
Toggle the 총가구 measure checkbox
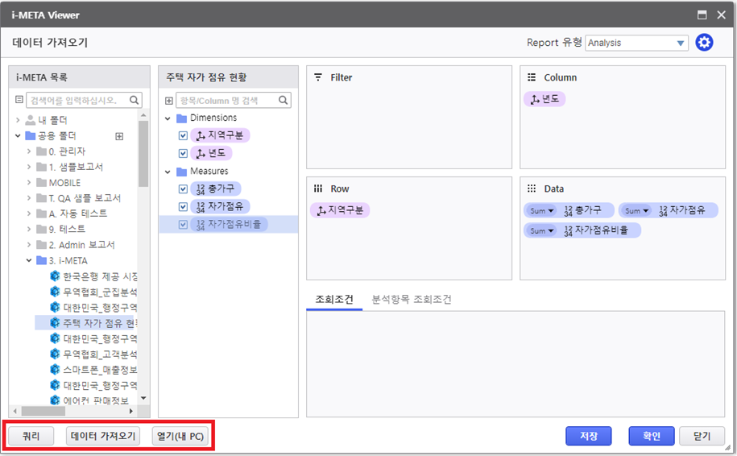(183, 189)
